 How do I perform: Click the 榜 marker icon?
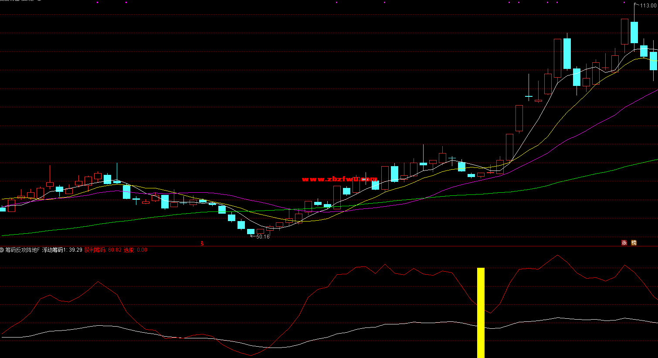634,243
